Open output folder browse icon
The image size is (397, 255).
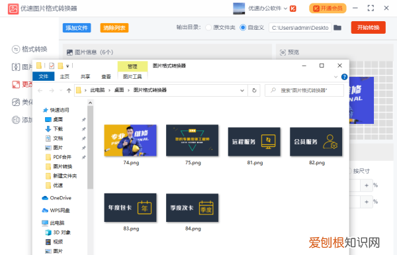[x=337, y=27]
